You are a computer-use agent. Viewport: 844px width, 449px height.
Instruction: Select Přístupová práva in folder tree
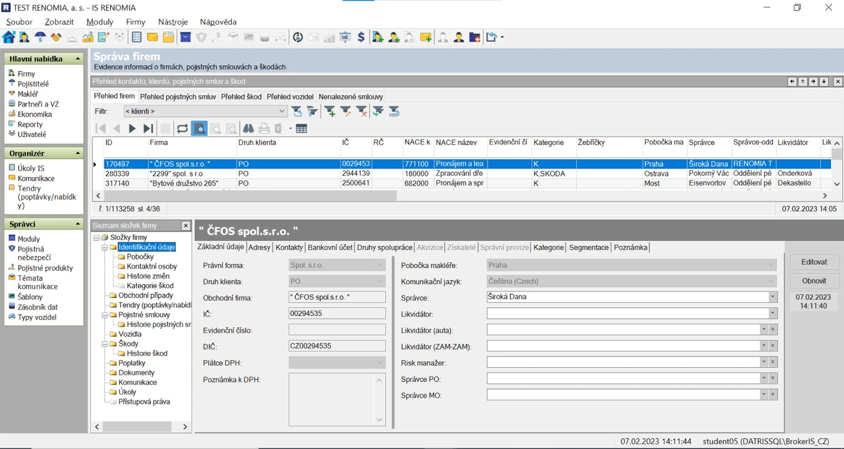click(144, 401)
